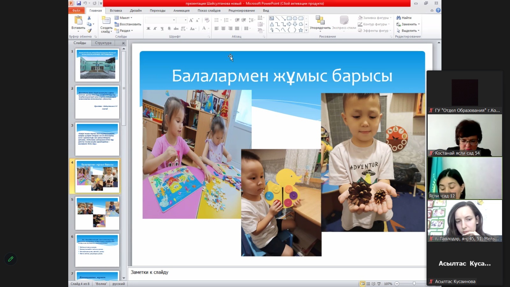Open the Вставка ribbon tab
The width and height of the screenshot is (510, 287).
point(116,11)
